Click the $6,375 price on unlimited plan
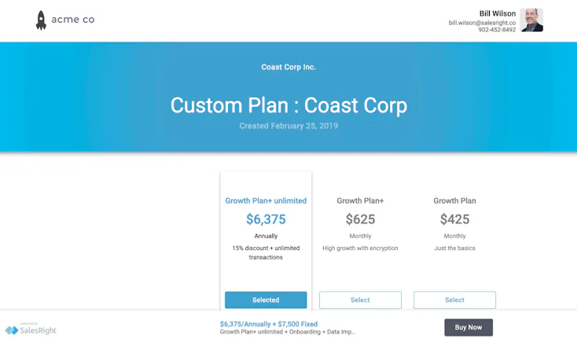Viewport: 577px width, 346px height. [x=266, y=219]
